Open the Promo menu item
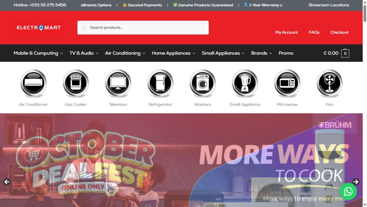Viewport: 367px width, 207px height. coord(286,53)
